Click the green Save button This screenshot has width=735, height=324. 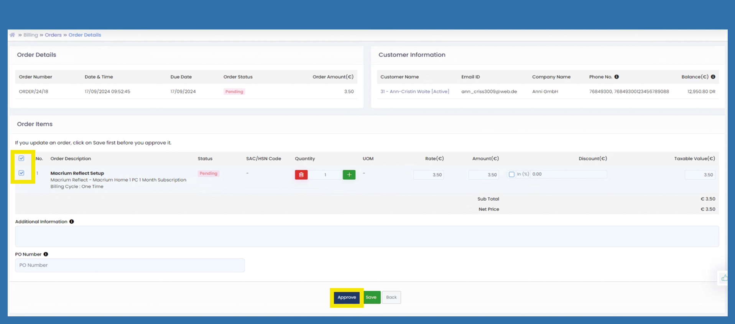[x=371, y=297]
